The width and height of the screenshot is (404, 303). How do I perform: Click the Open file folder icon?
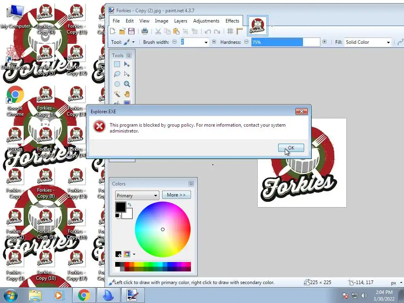pos(122,31)
